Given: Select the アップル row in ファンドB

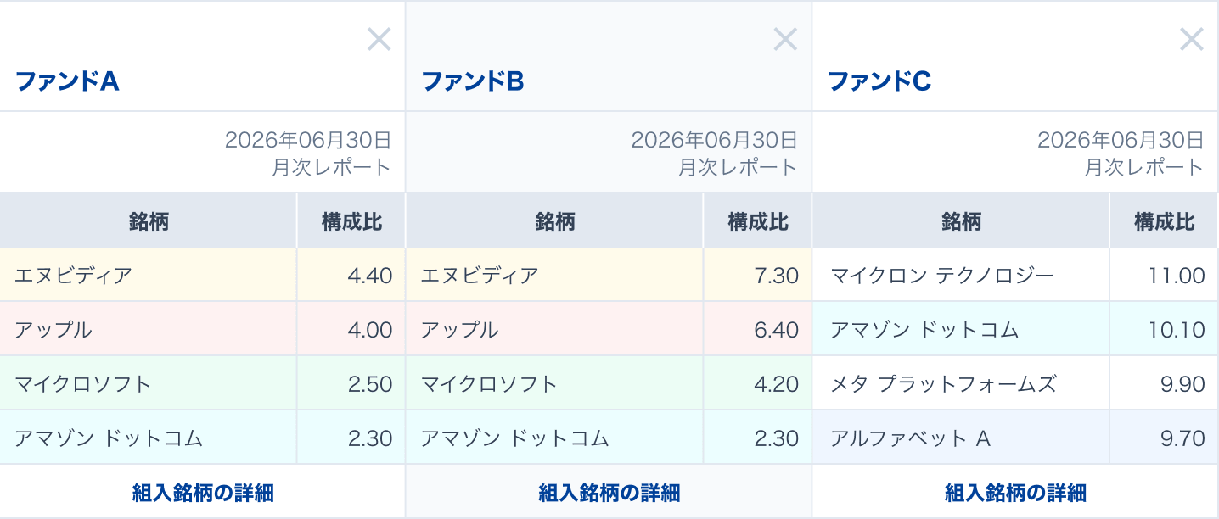Looking at the screenshot, I should (609, 329).
